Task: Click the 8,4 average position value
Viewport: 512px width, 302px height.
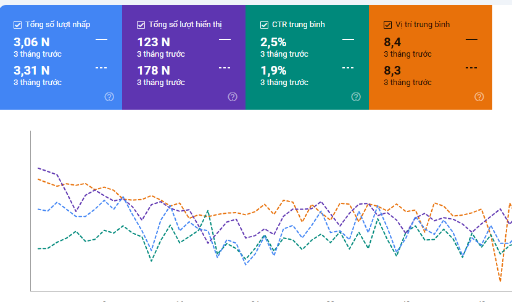Action: [392, 42]
